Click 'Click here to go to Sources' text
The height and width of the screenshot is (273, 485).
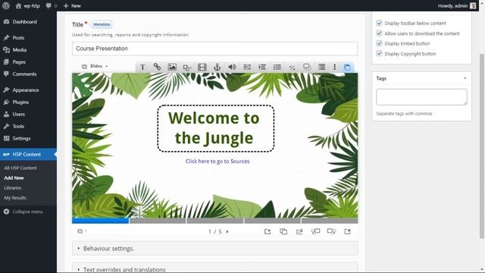click(217, 162)
